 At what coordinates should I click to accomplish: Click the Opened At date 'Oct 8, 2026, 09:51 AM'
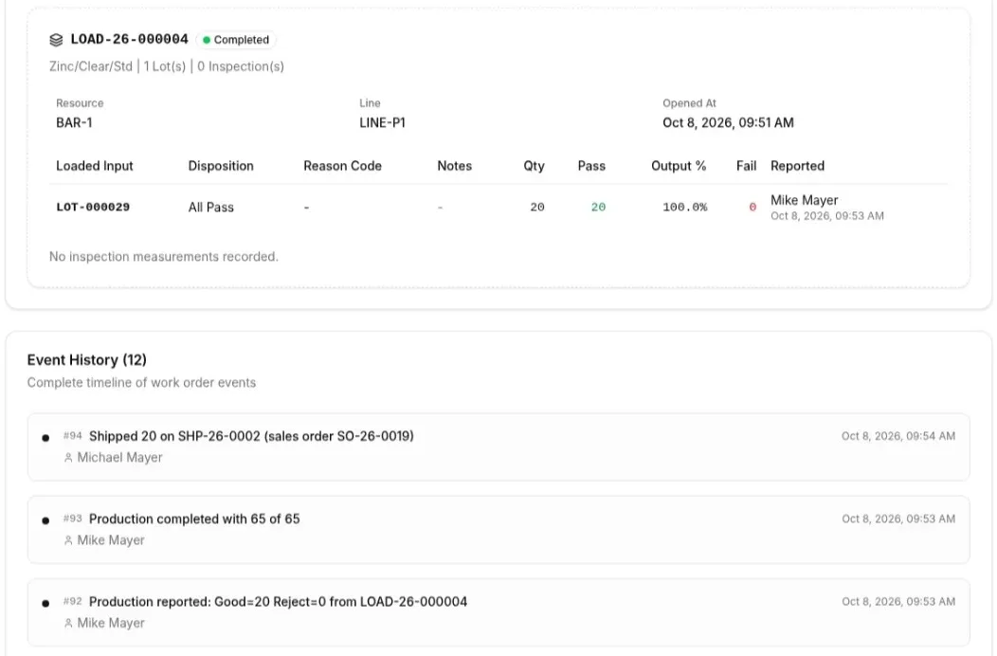pyautogui.click(x=728, y=122)
